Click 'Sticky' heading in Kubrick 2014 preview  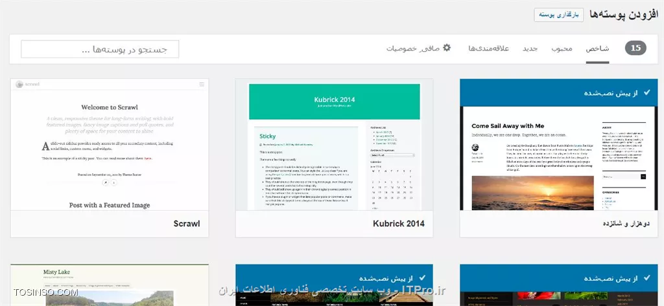point(267,136)
